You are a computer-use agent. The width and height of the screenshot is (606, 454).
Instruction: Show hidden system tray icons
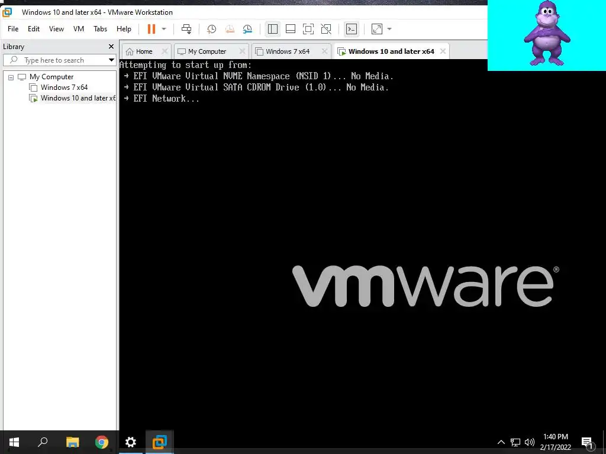coord(501,442)
